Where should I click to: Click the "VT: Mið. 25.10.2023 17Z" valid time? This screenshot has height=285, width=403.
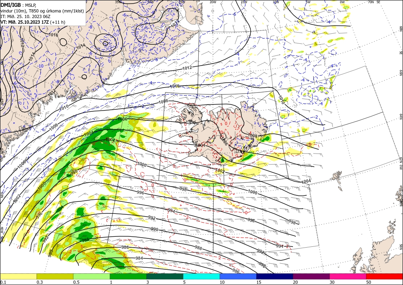(25, 22)
